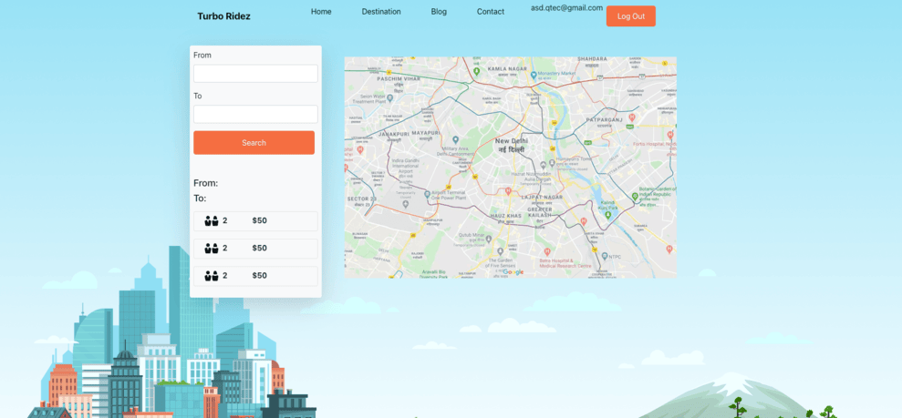This screenshot has width=902, height=418.
Task: Click the Botanic Garden of Indian Republic marker
Action: pyautogui.click(x=635, y=196)
